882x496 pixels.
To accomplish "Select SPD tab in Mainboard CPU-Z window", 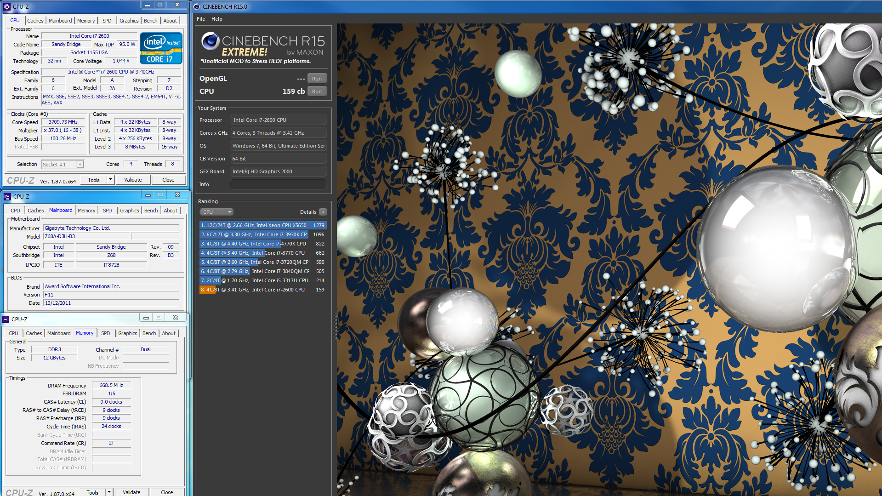I will (108, 211).
